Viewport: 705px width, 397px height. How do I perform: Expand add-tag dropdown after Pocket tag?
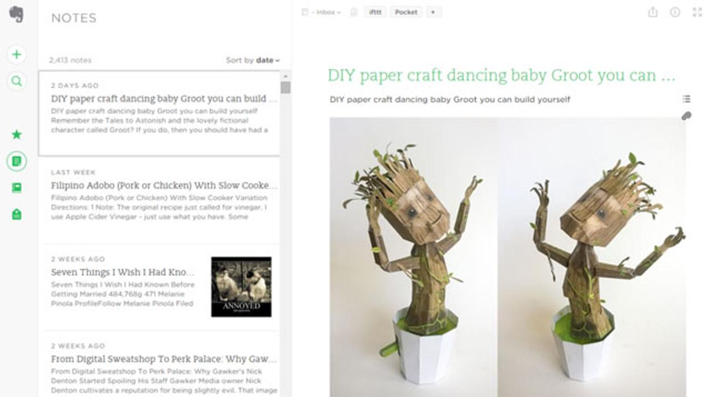tap(433, 12)
